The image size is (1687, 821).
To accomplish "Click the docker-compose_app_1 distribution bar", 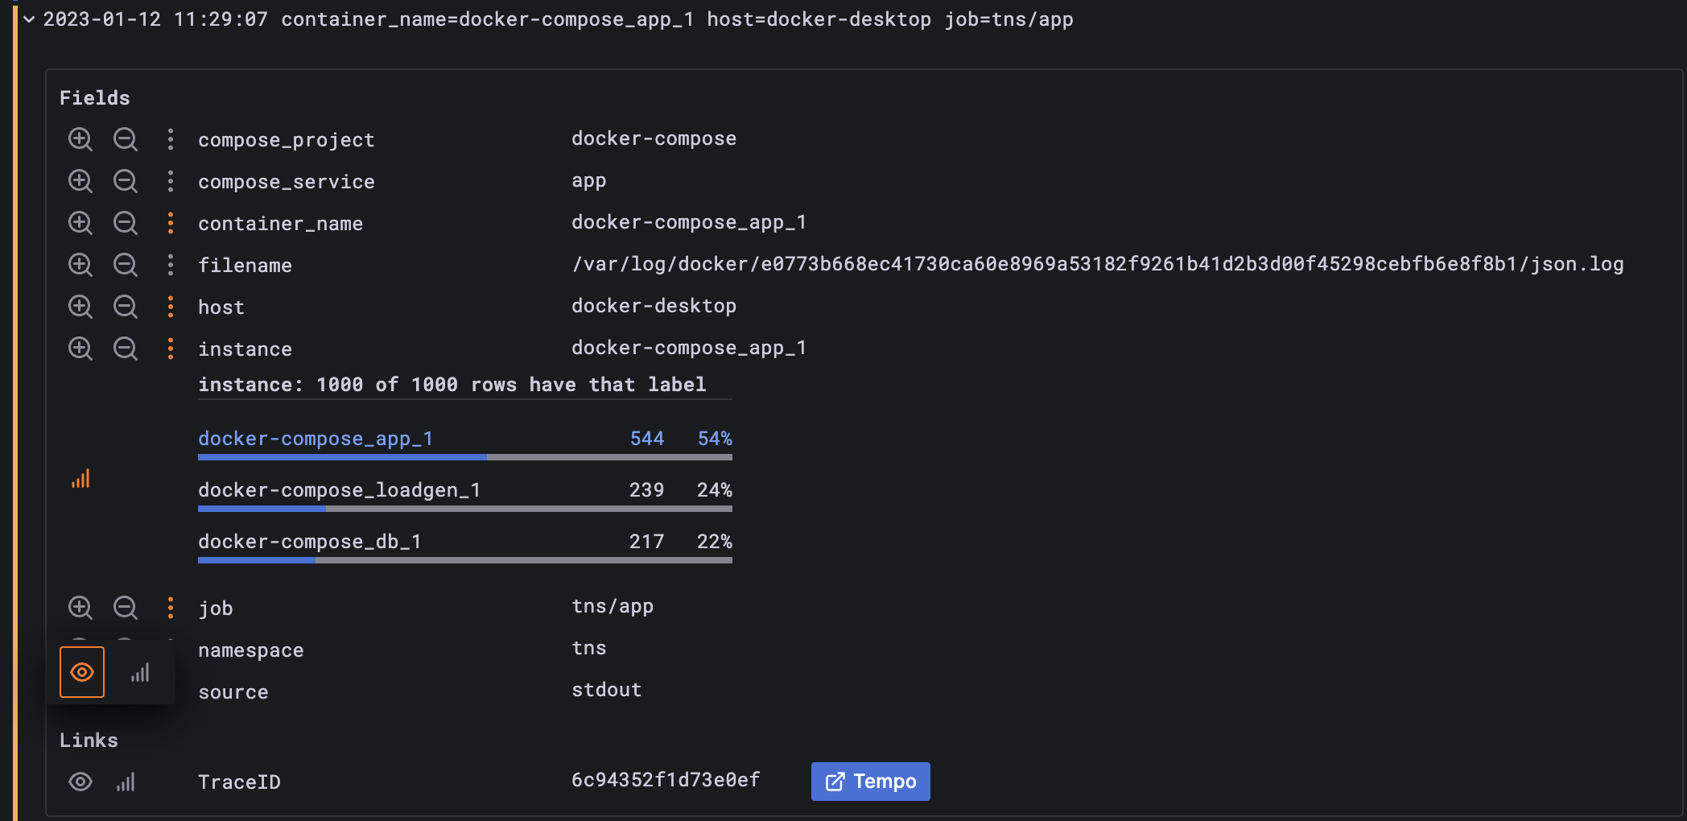I will tap(342, 456).
